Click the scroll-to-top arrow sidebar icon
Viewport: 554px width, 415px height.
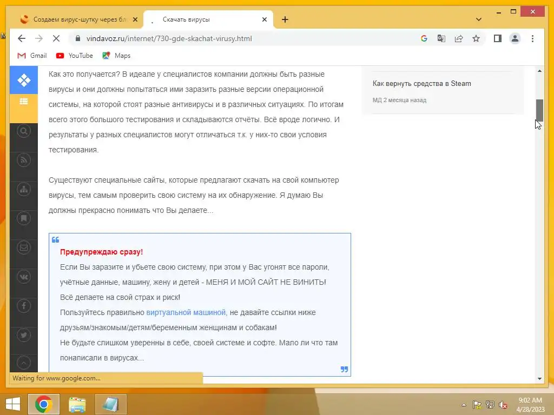click(x=24, y=363)
